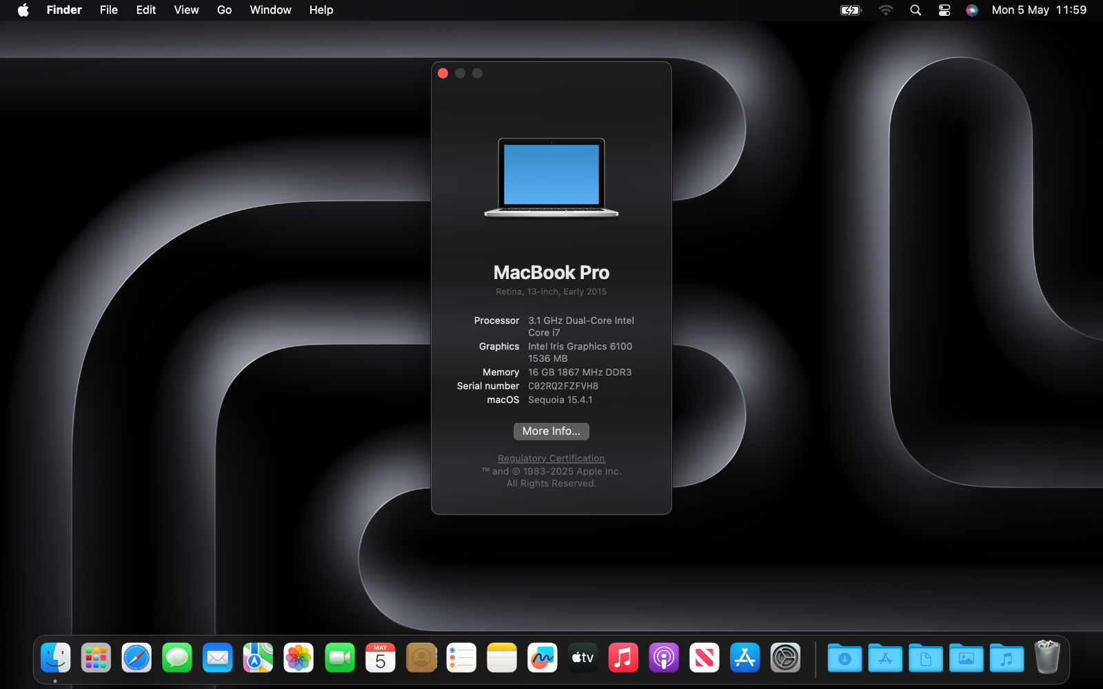The height and width of the screenshot is (689, 1103).
Task: Click the More Info... button
Action: [551, 431]
